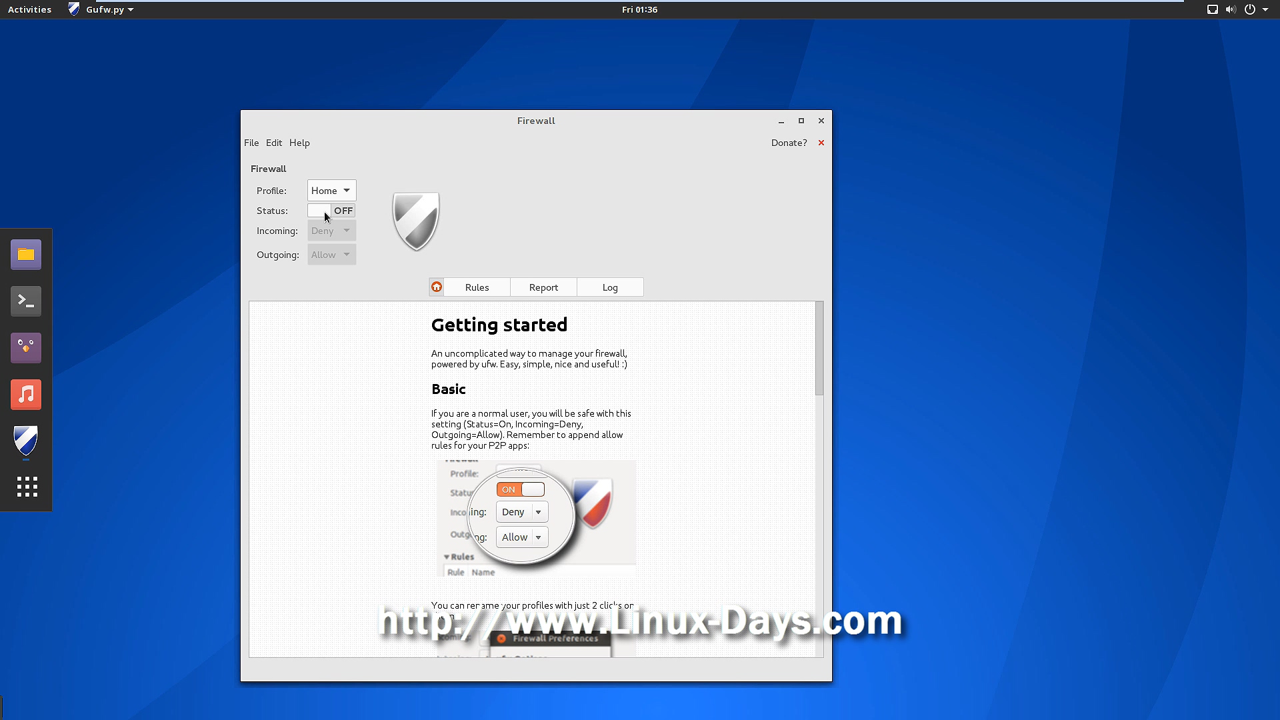The width and height of the screenshot is (1280, 720).
Task: Click the Firewall title bar text
Action: point(536,121)
